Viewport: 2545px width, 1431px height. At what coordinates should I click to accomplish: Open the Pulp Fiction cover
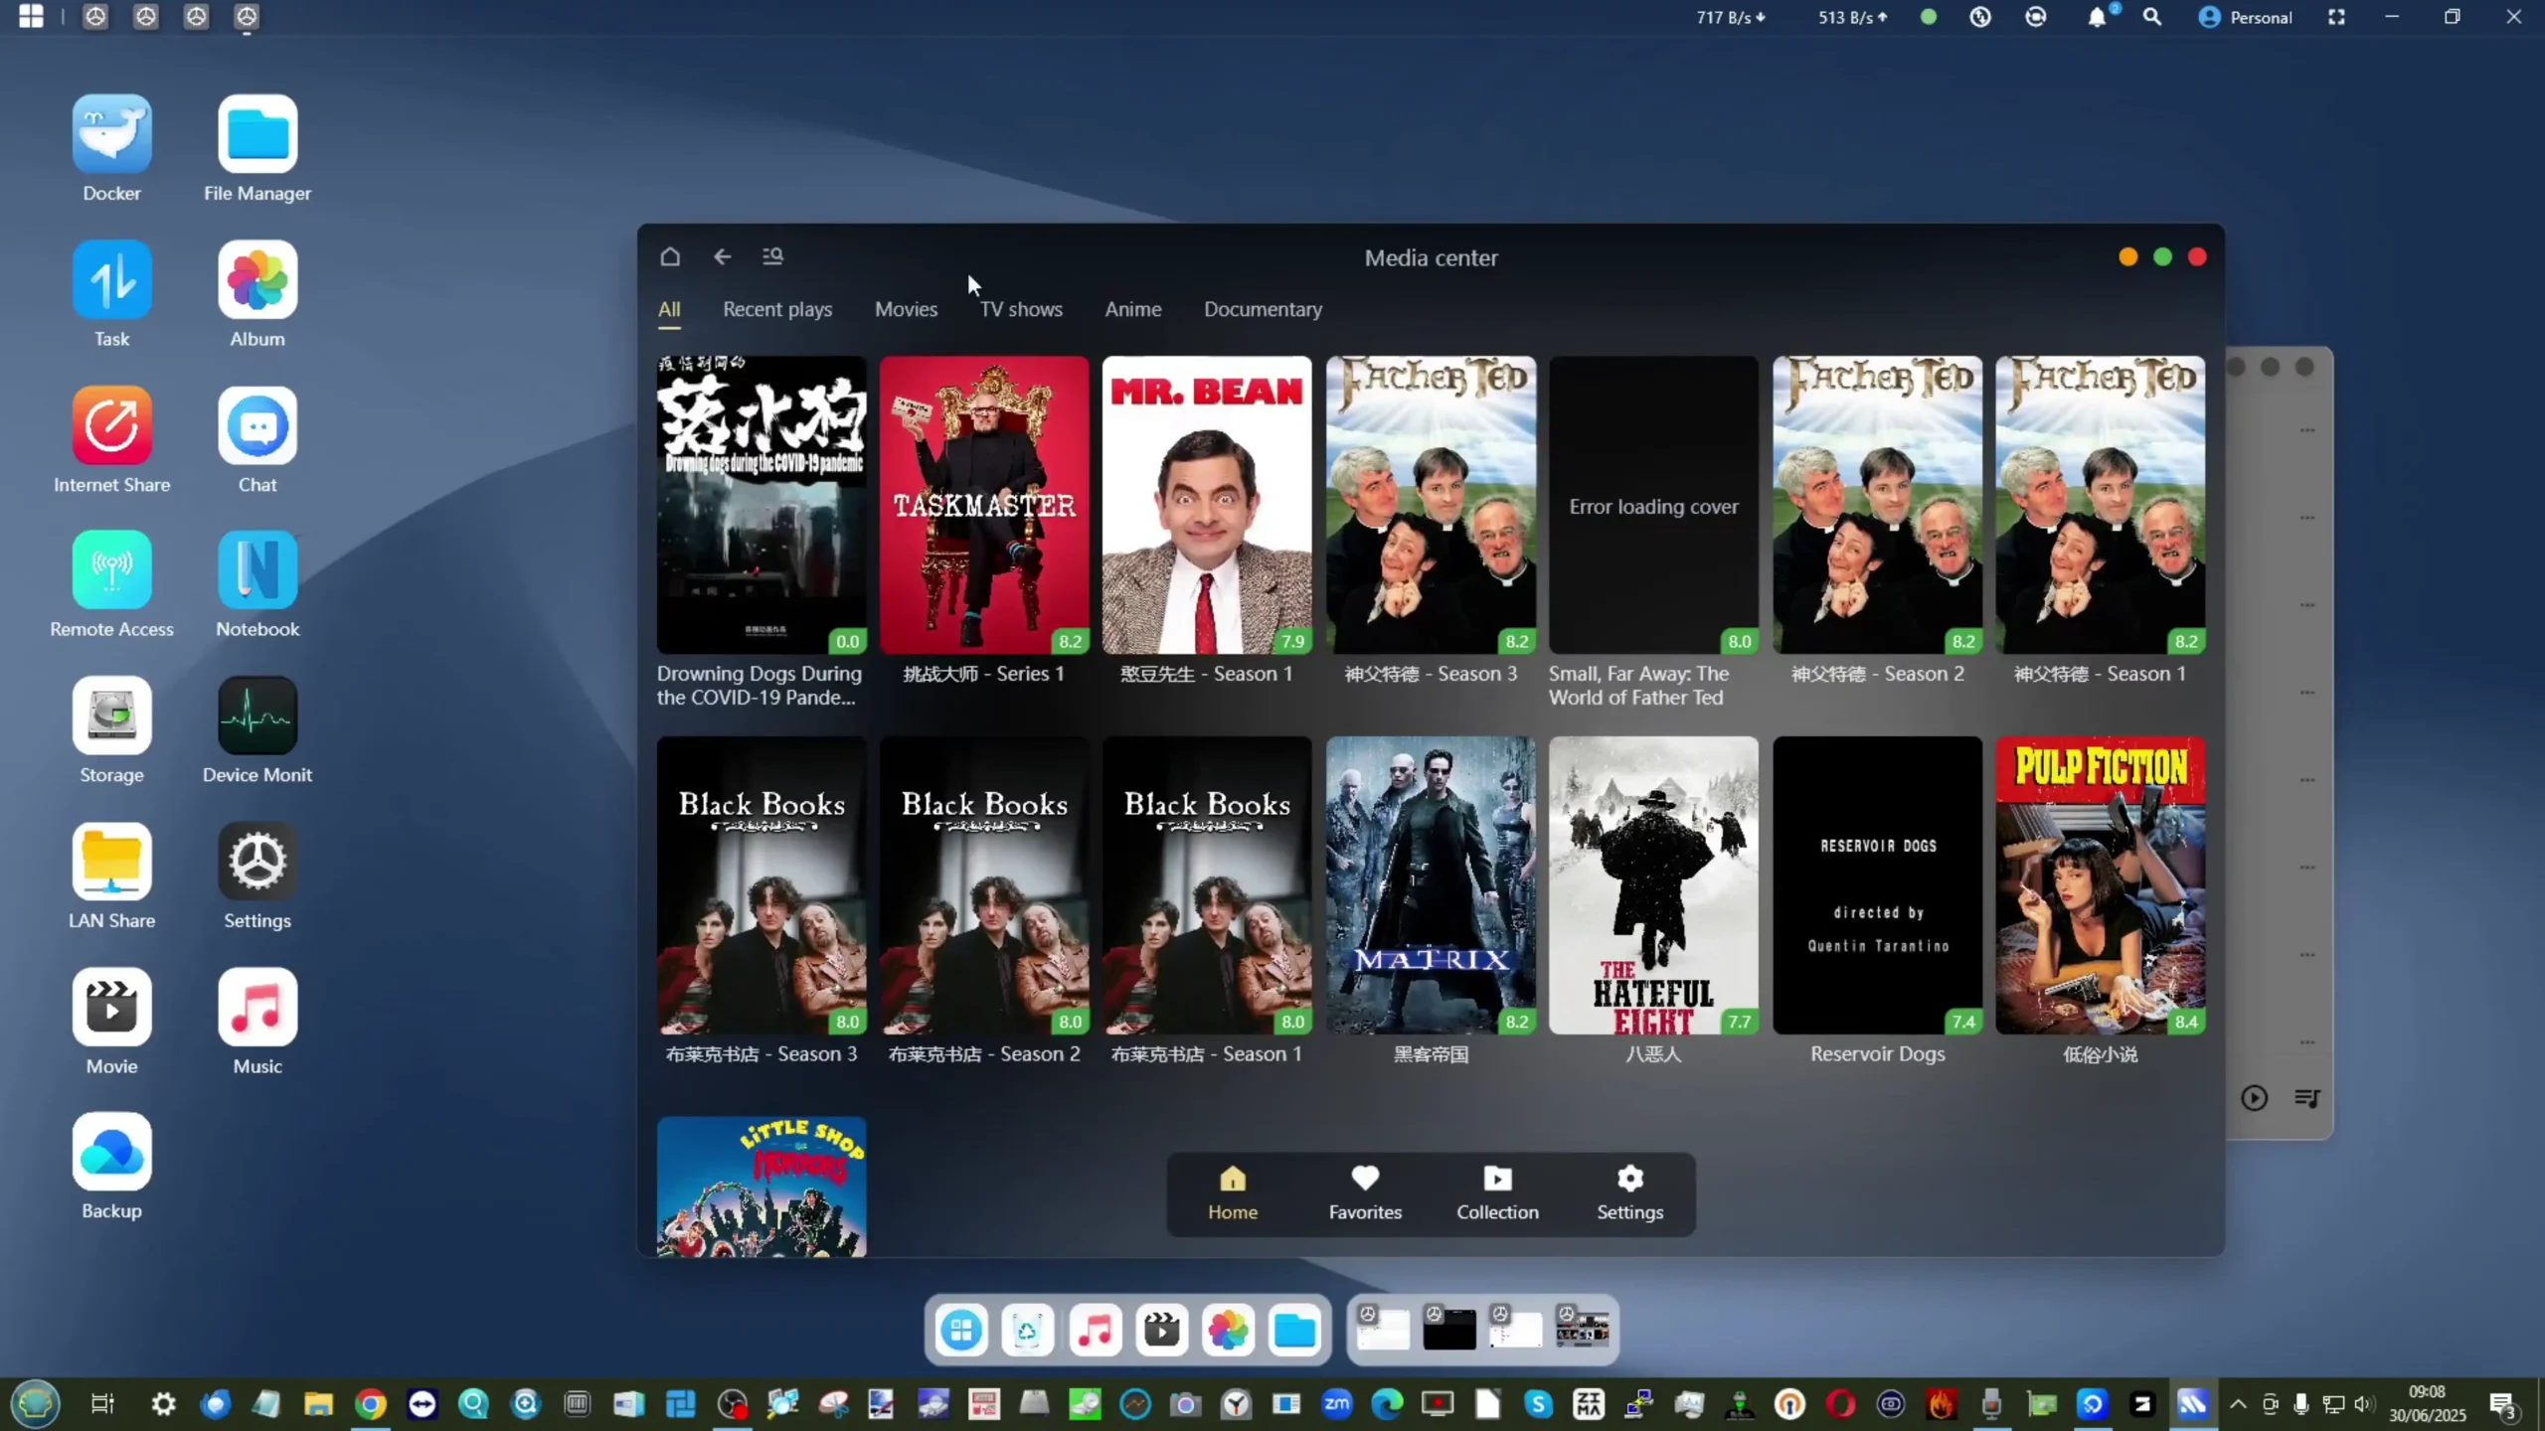tap(2100, 884)
